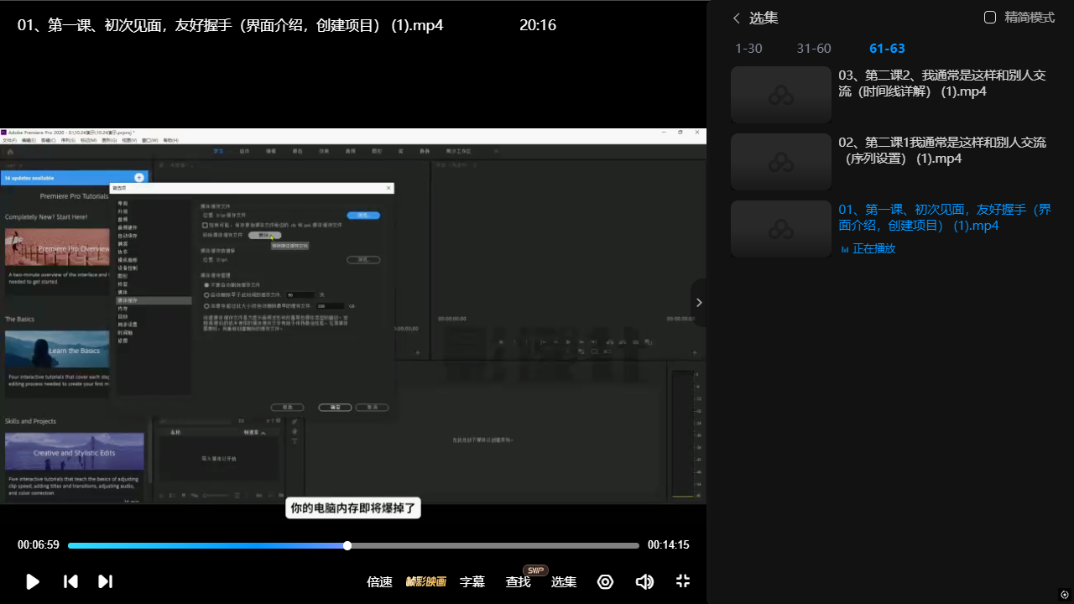Click 选集 in the bottom control bar
This screenshot has width=1074, height=604.
(563, 581)
